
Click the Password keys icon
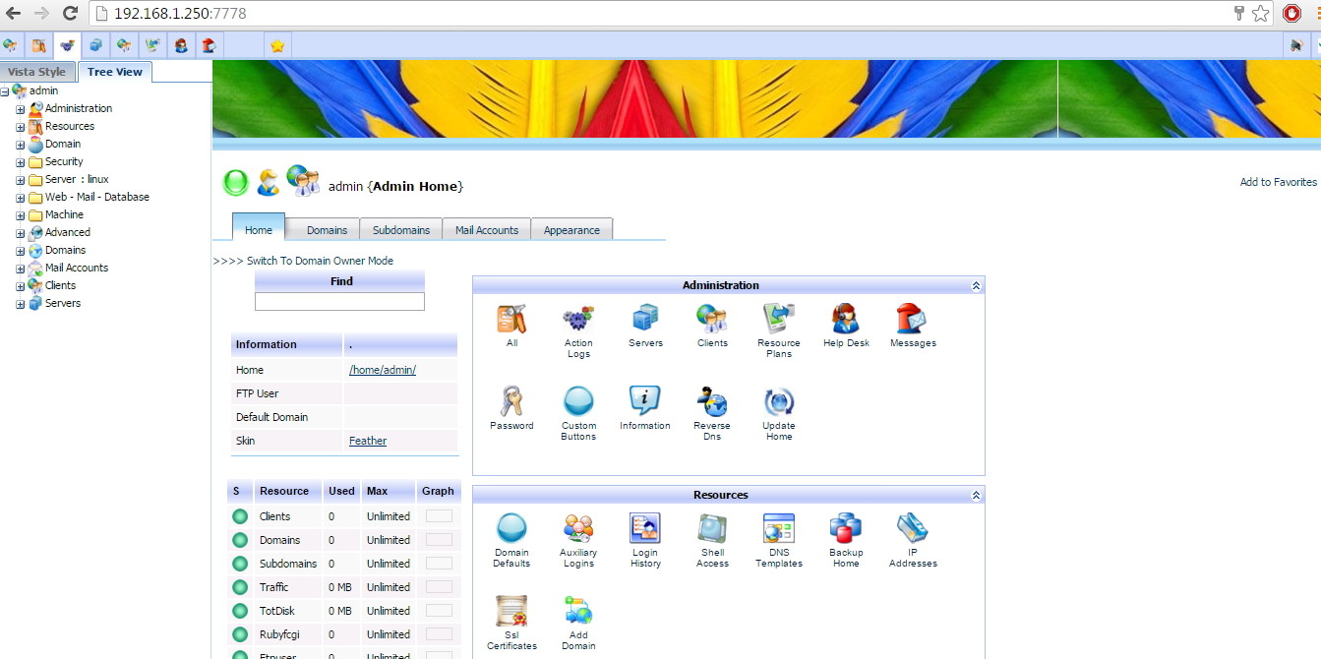(x=511, y=401)
